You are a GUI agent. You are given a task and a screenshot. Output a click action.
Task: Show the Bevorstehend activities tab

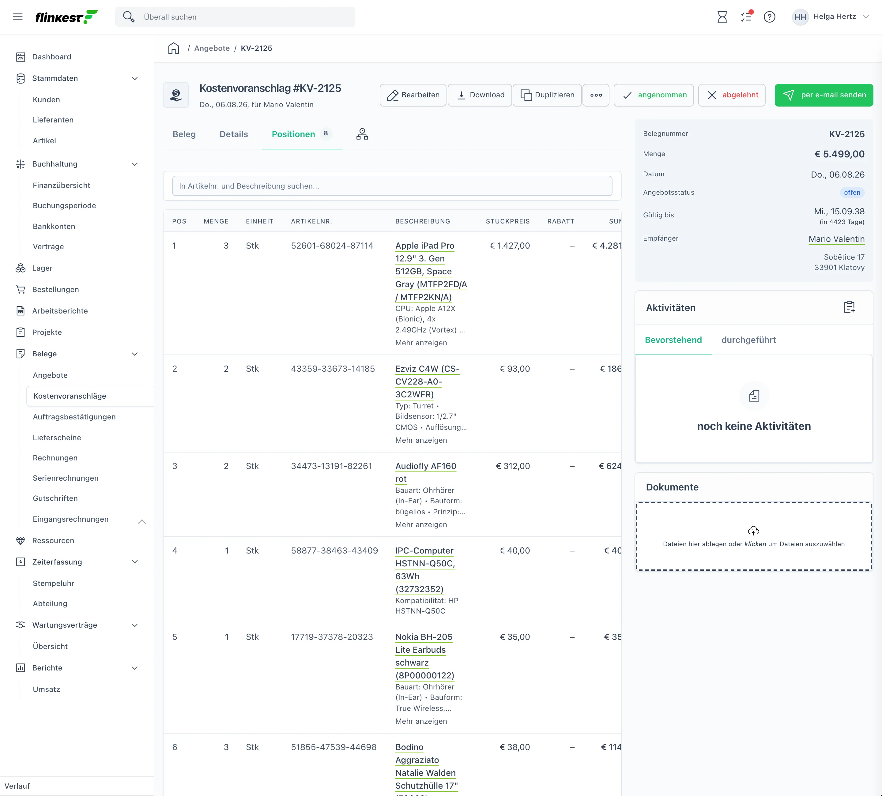point(673,340)
